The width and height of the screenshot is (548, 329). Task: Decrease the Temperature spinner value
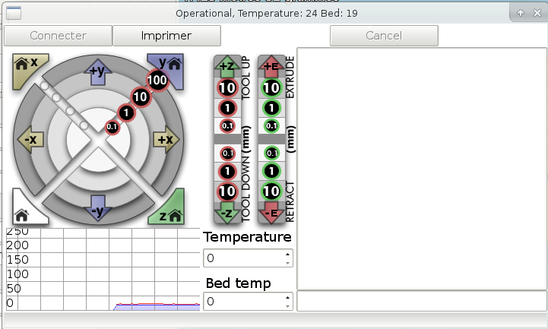point(287,263)
